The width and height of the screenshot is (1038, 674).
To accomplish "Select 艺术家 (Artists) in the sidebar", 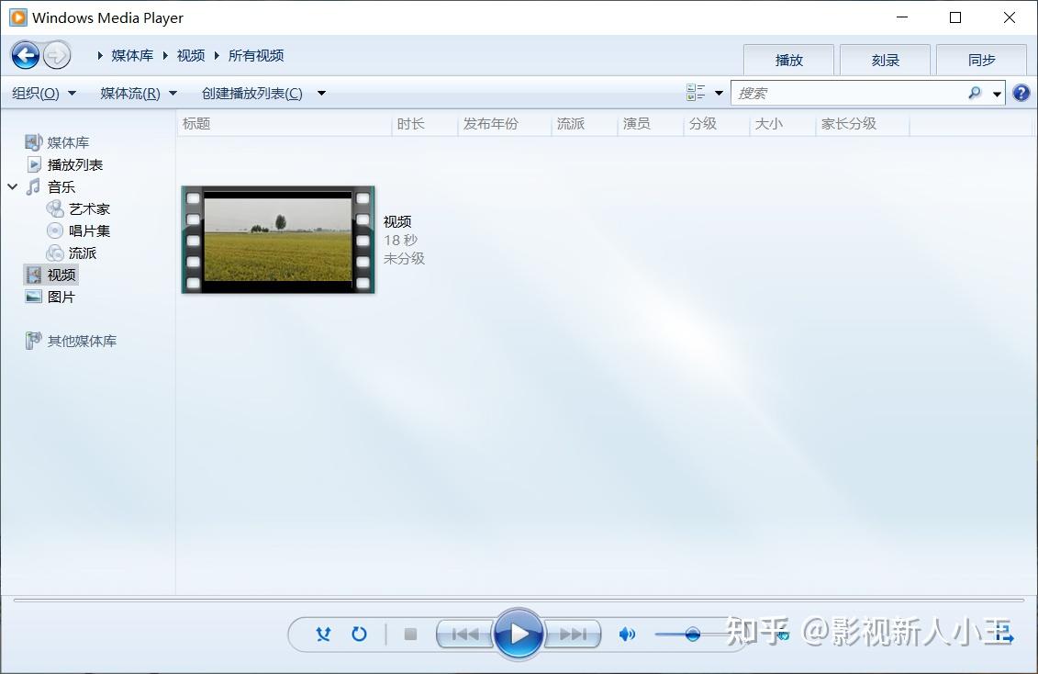I will point(88,208).
